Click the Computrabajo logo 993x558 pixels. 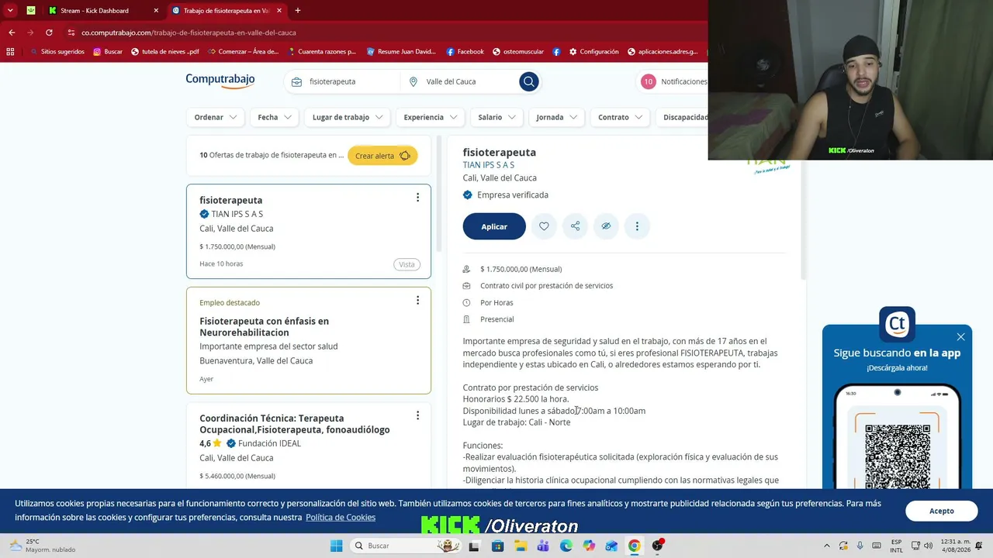coord(220,81)
